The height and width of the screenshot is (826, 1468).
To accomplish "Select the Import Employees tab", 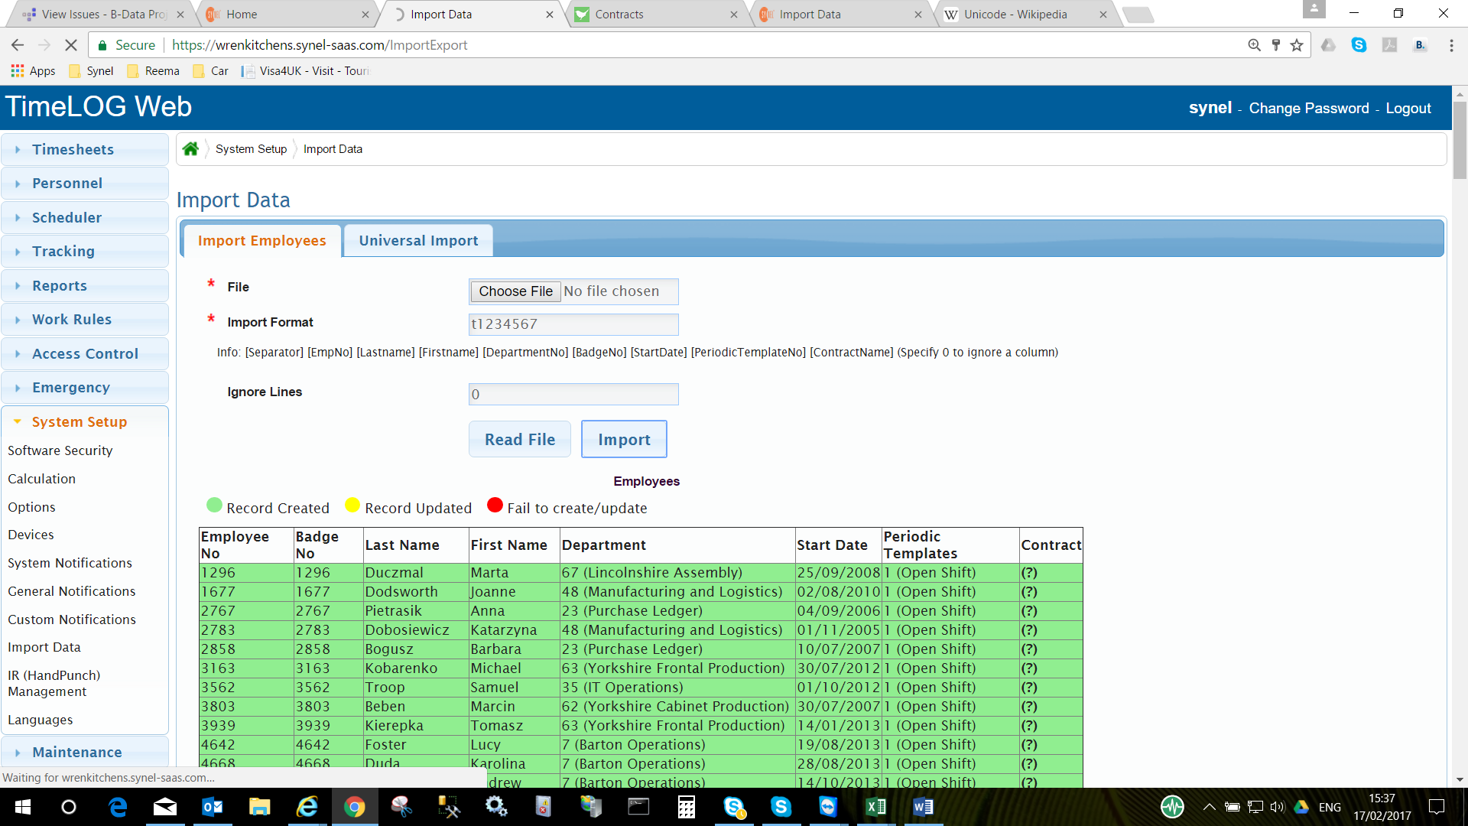I will point(261,241).
